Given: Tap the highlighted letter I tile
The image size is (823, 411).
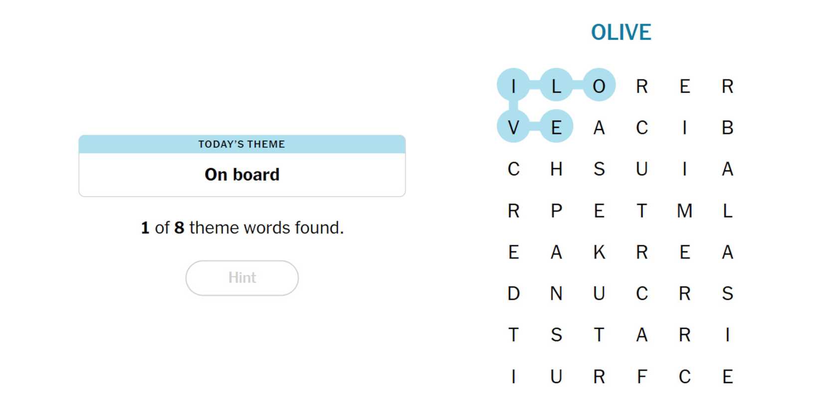Looking at the screenshot, I should click(x=513, y=86).
